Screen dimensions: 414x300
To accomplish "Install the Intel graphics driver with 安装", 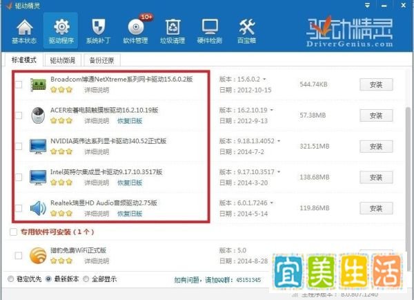I will click(376, 177).
